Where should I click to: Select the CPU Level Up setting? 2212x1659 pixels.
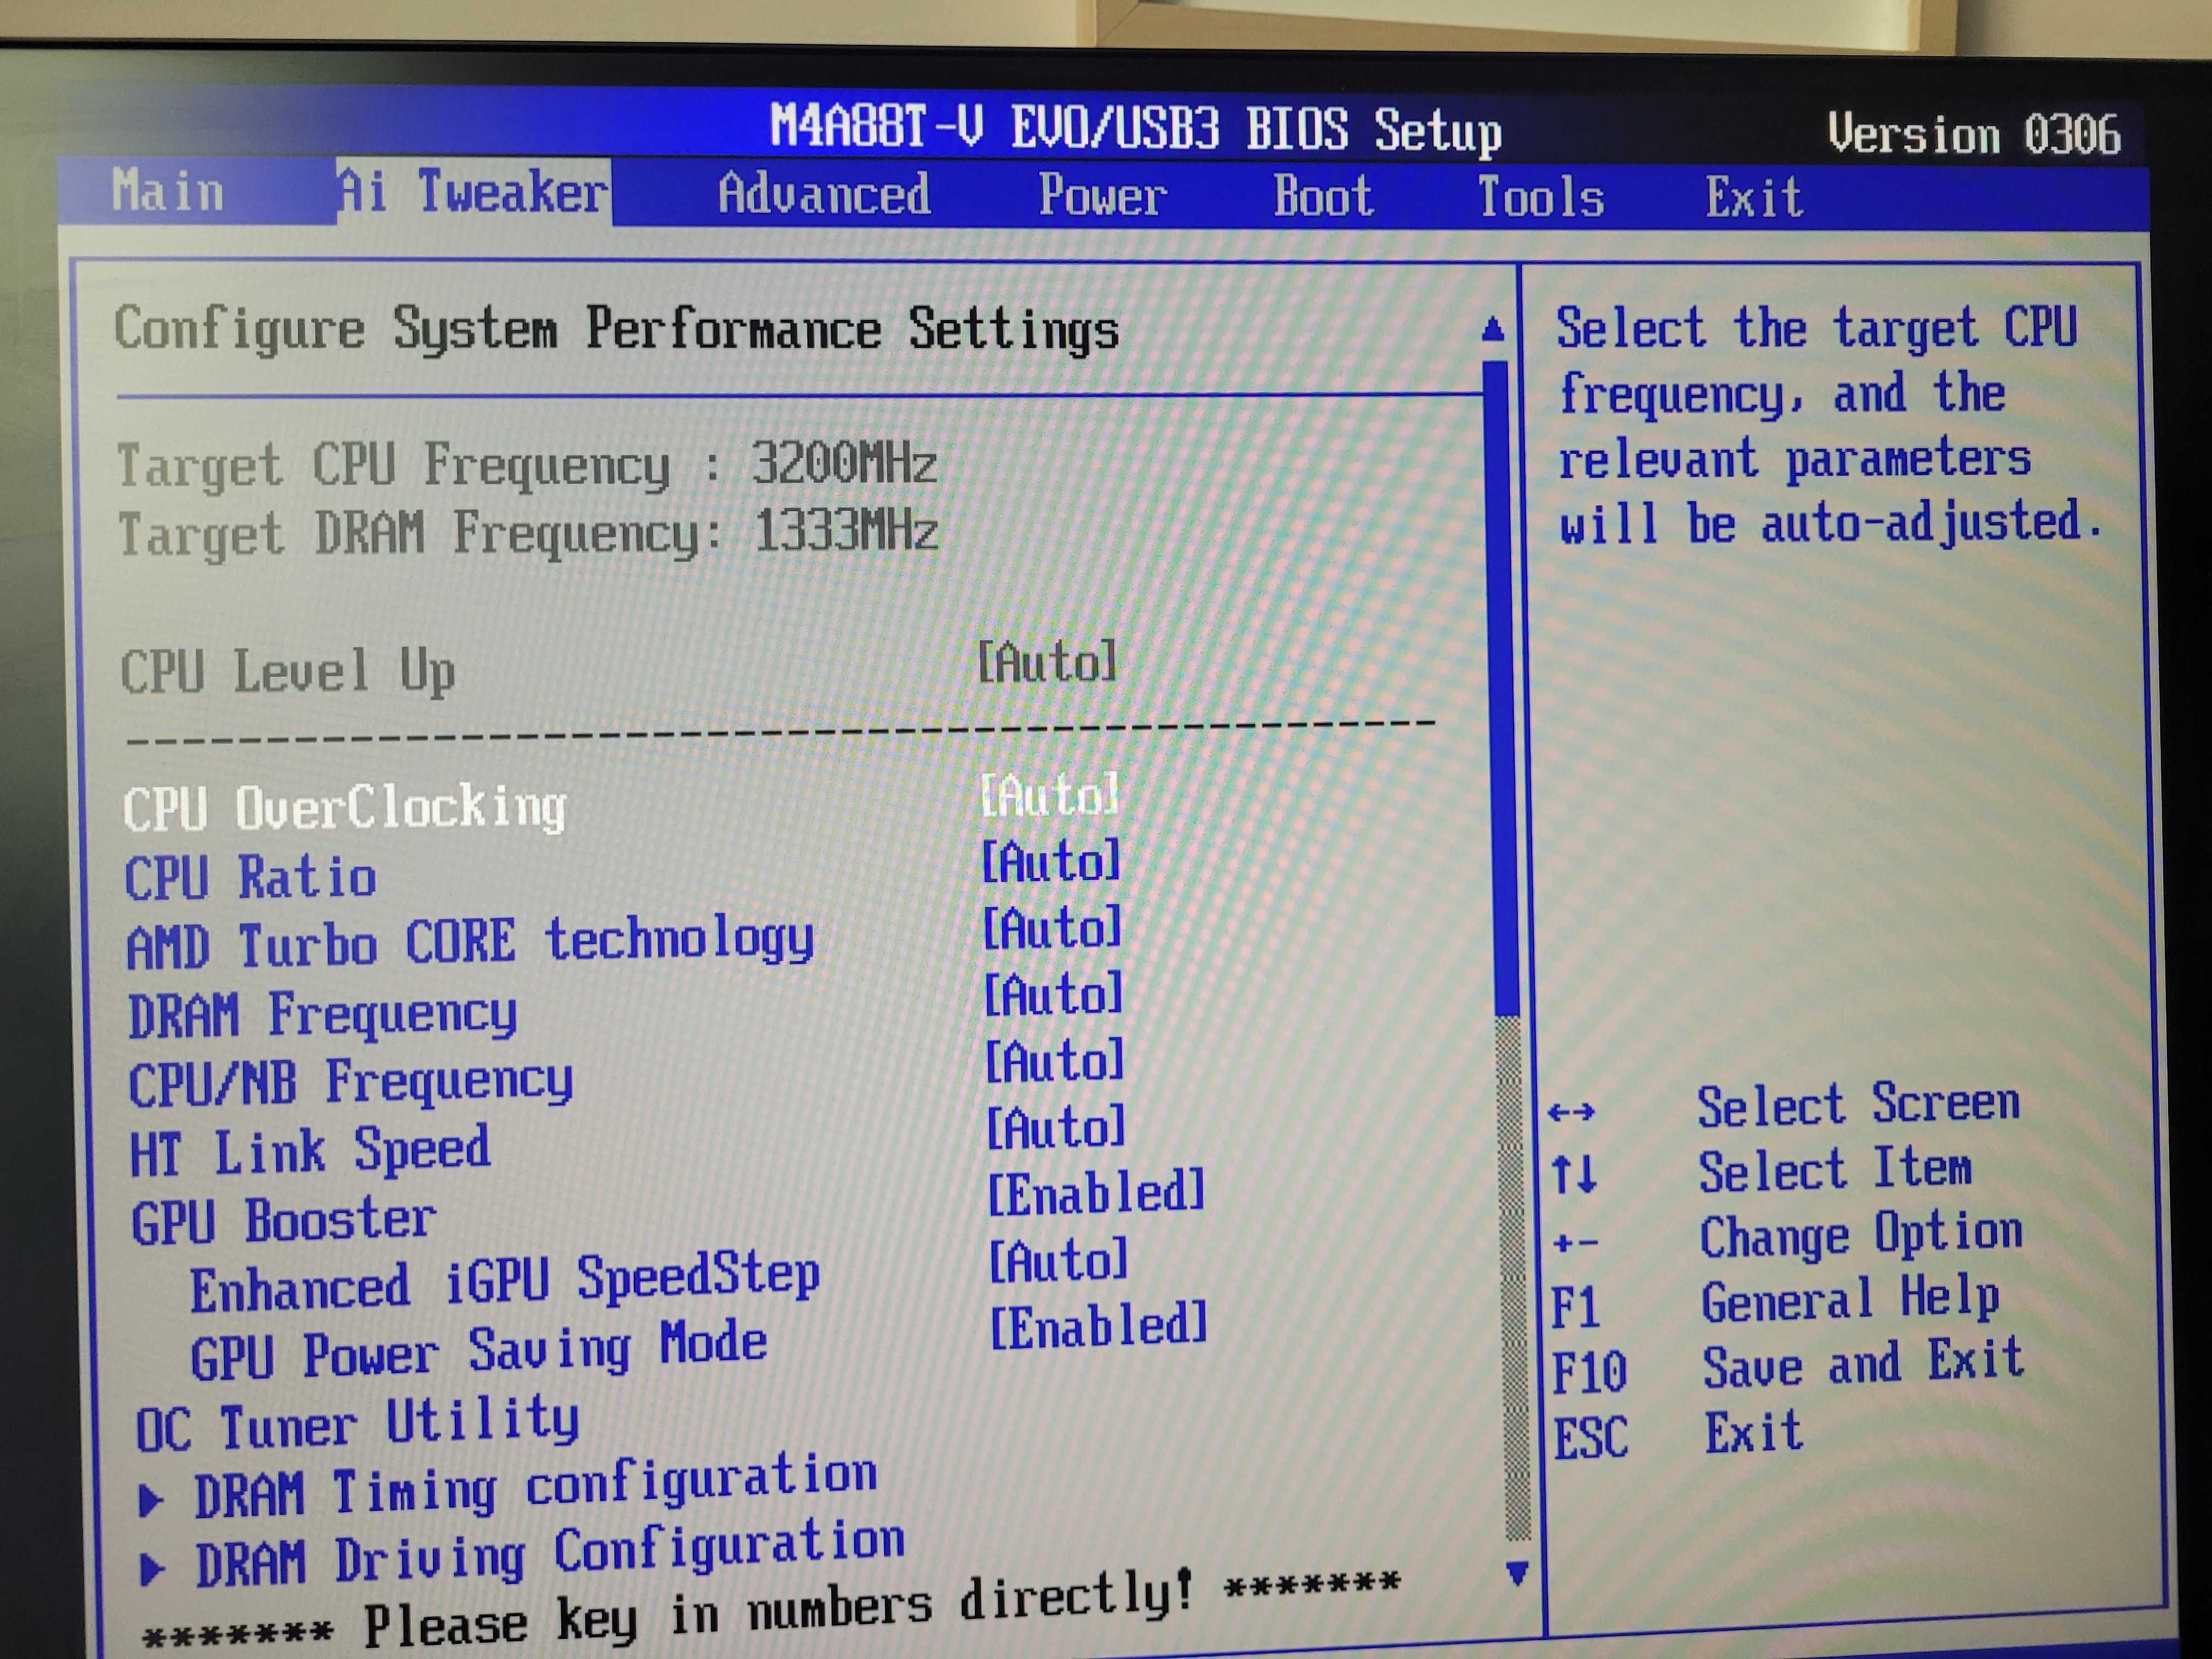coord(288,671)
